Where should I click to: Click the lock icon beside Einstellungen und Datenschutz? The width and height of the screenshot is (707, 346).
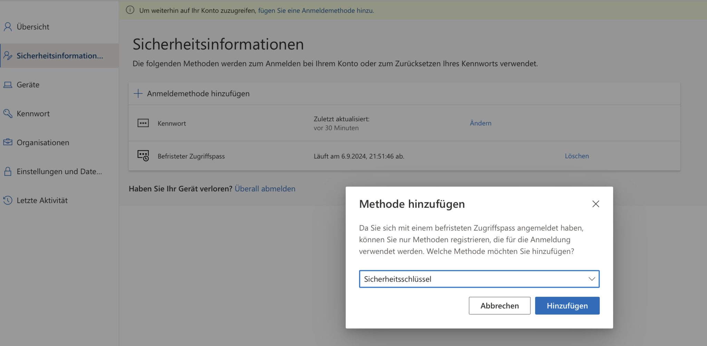[8, 171]
